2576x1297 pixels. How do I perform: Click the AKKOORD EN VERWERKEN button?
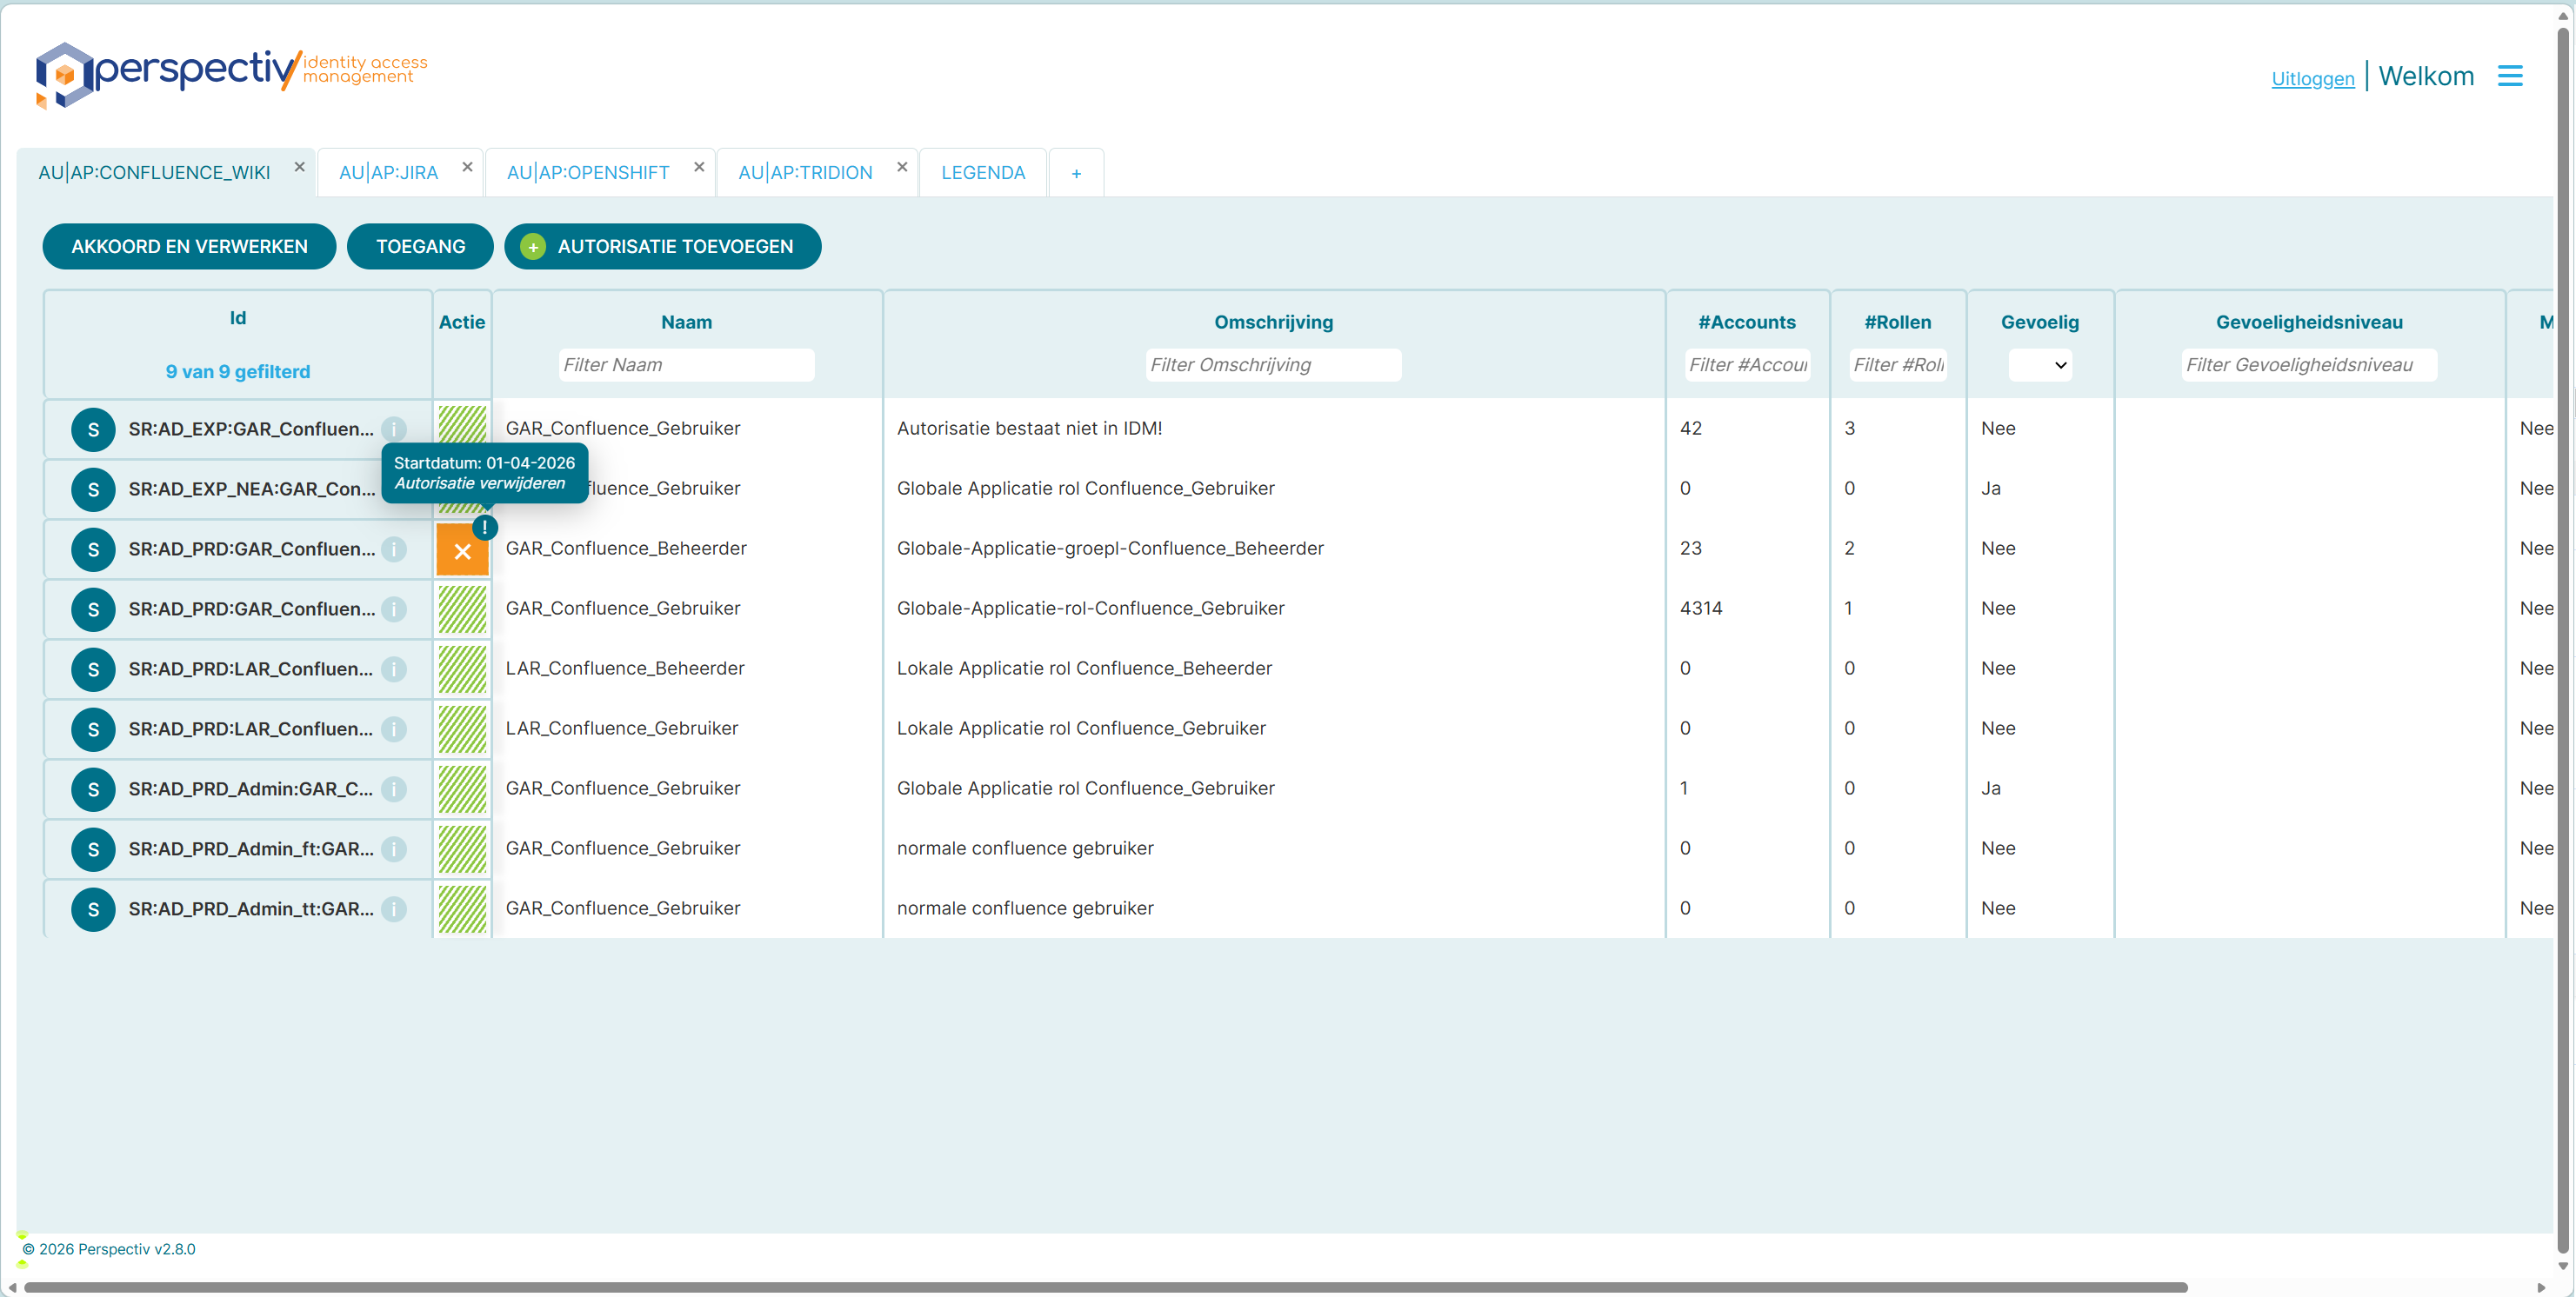pyautogui.click(x=189, y=247)
